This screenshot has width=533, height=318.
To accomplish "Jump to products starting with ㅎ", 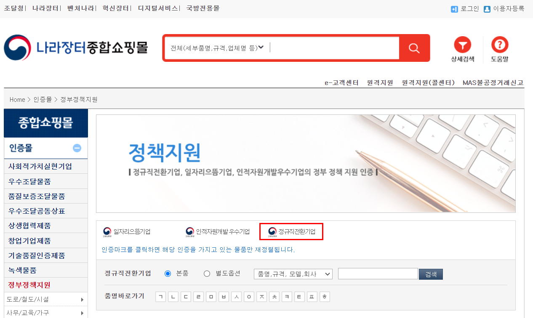I will pos(325,297).
